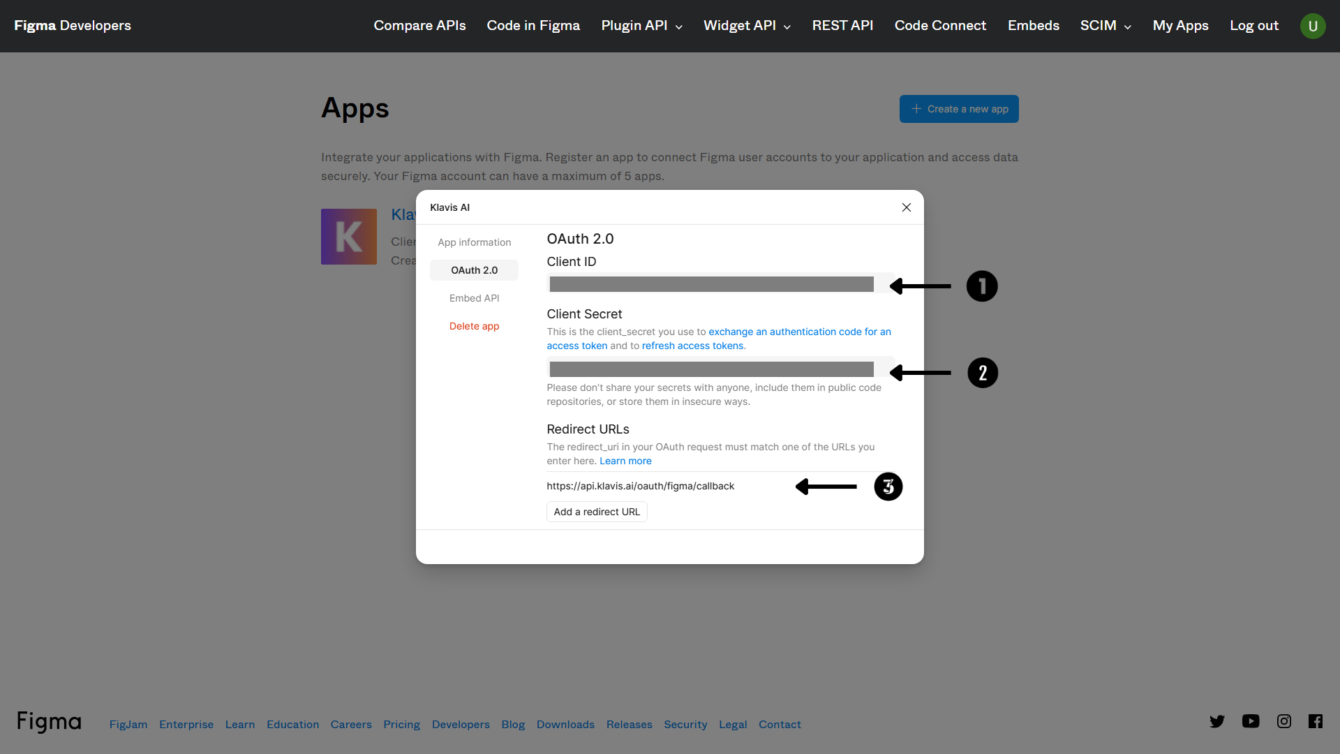The image size is (1340, 754).
Task: Click the Klavis app K thumbnail
Action: click(x=349, y=237)
